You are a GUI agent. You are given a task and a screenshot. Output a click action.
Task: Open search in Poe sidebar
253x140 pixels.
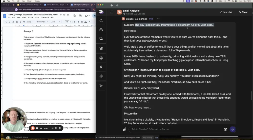click(x=101, y=20)
